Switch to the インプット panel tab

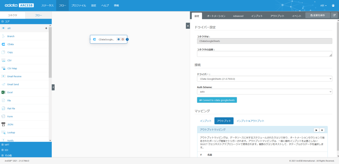[x=257, y=16]
